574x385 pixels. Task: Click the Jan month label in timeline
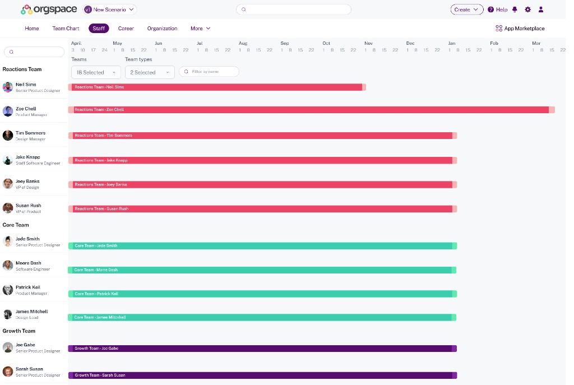coord(452,43)
